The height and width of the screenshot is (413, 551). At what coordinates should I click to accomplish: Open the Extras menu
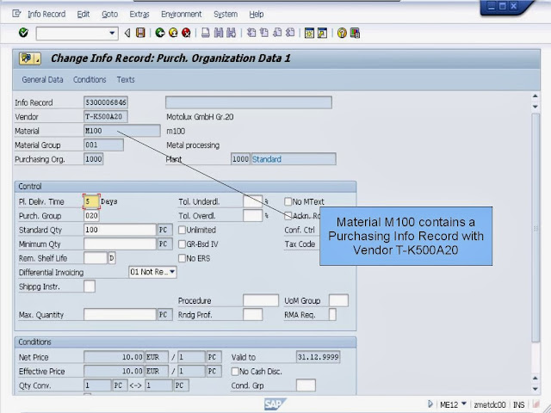(139, 14)
